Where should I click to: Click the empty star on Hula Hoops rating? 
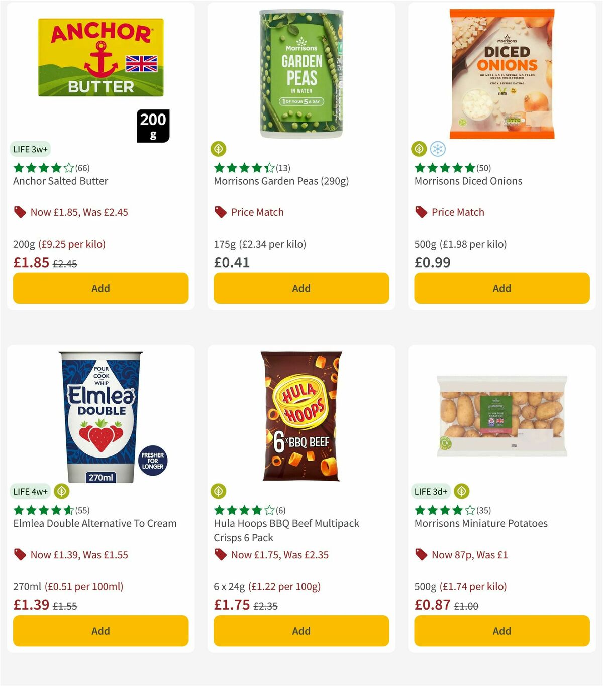point(268,510)
